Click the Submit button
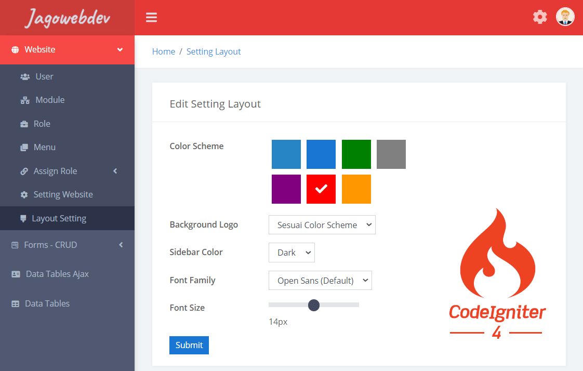This screenshot has width=583, height=371. (x=189, y=345)
